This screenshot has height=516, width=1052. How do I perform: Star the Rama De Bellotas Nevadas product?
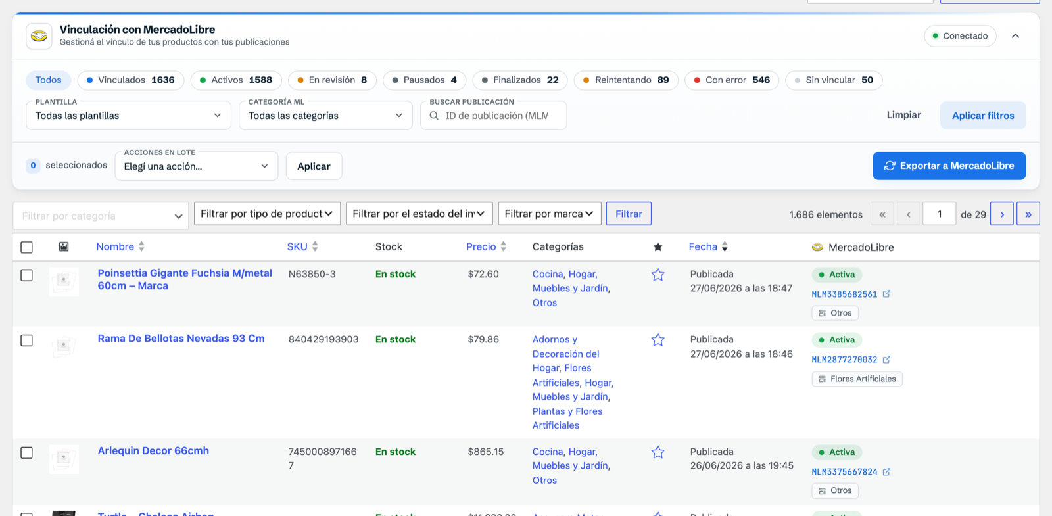click(657, 340)
